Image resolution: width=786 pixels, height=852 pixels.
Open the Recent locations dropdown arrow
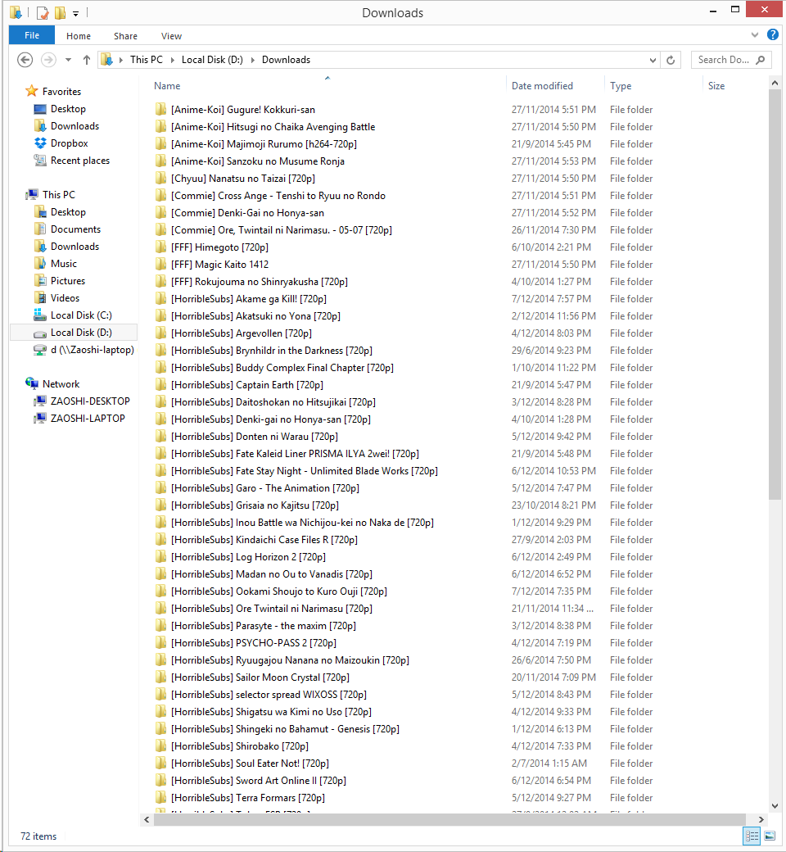click(x=68, y=60)
